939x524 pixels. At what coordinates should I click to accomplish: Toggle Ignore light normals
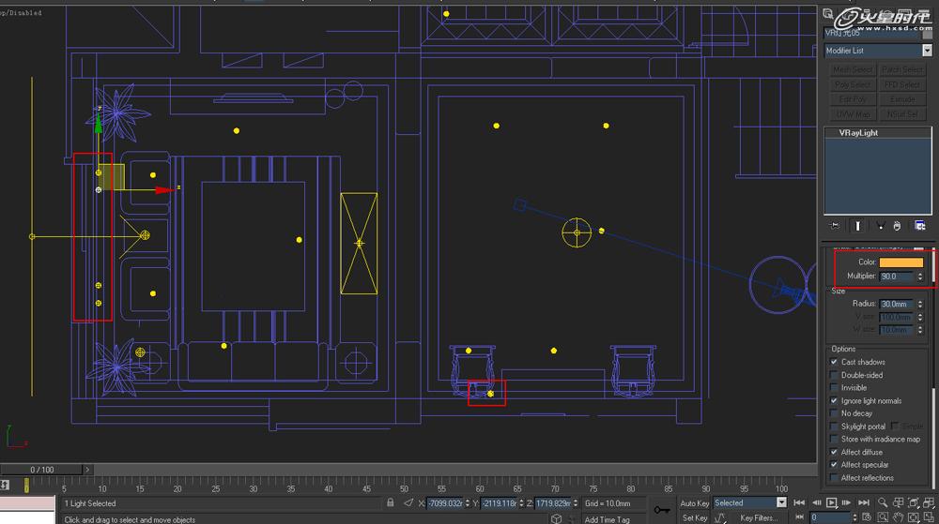pyautogui.click(x=834, y=401)
